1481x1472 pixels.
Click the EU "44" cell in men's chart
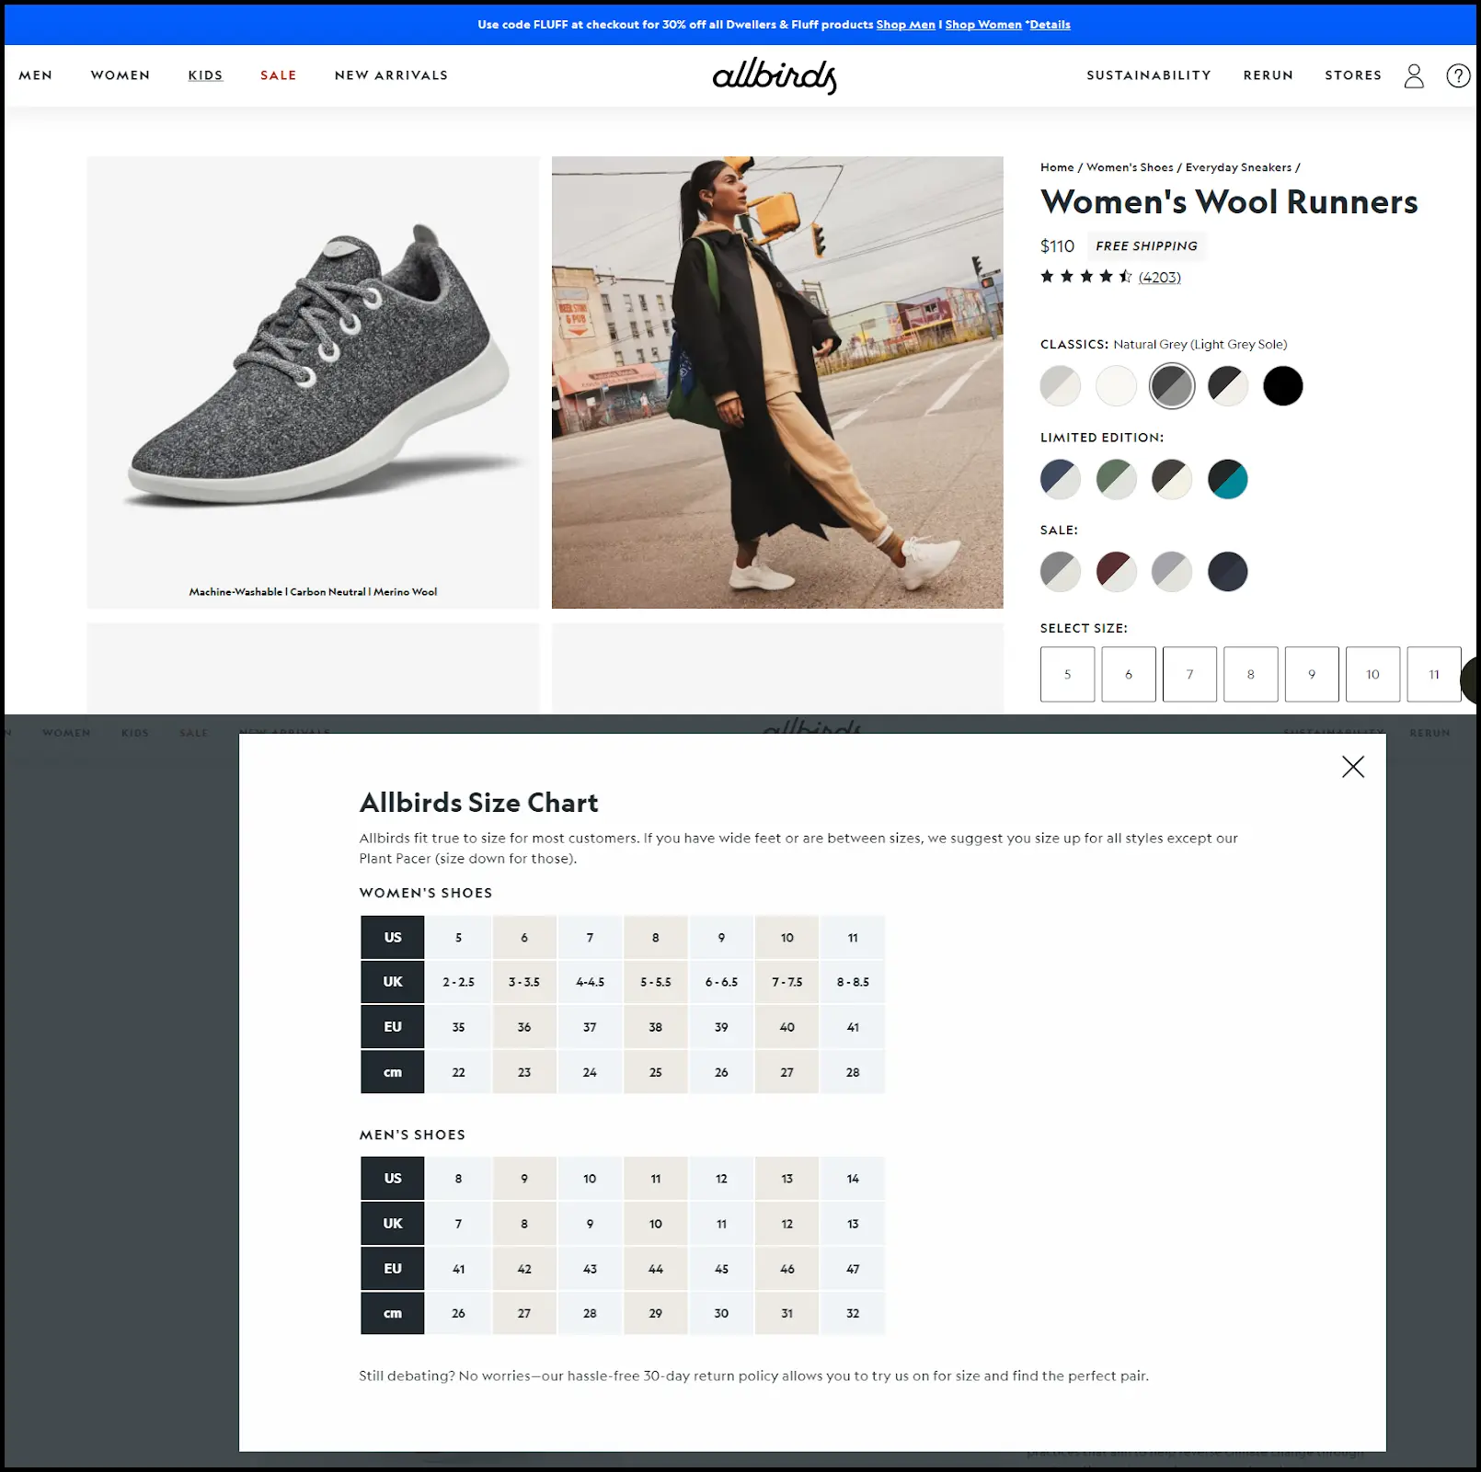(655, 1269)
